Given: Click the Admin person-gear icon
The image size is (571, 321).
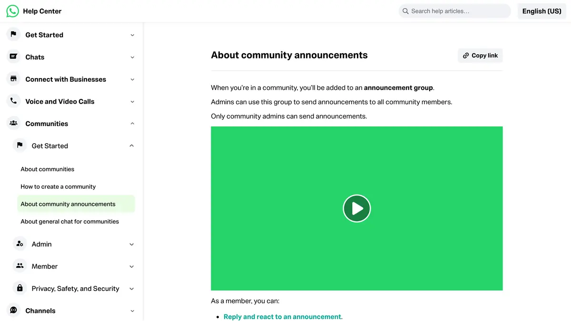Looking at the screenshot, I should click(x=20, y=243).
